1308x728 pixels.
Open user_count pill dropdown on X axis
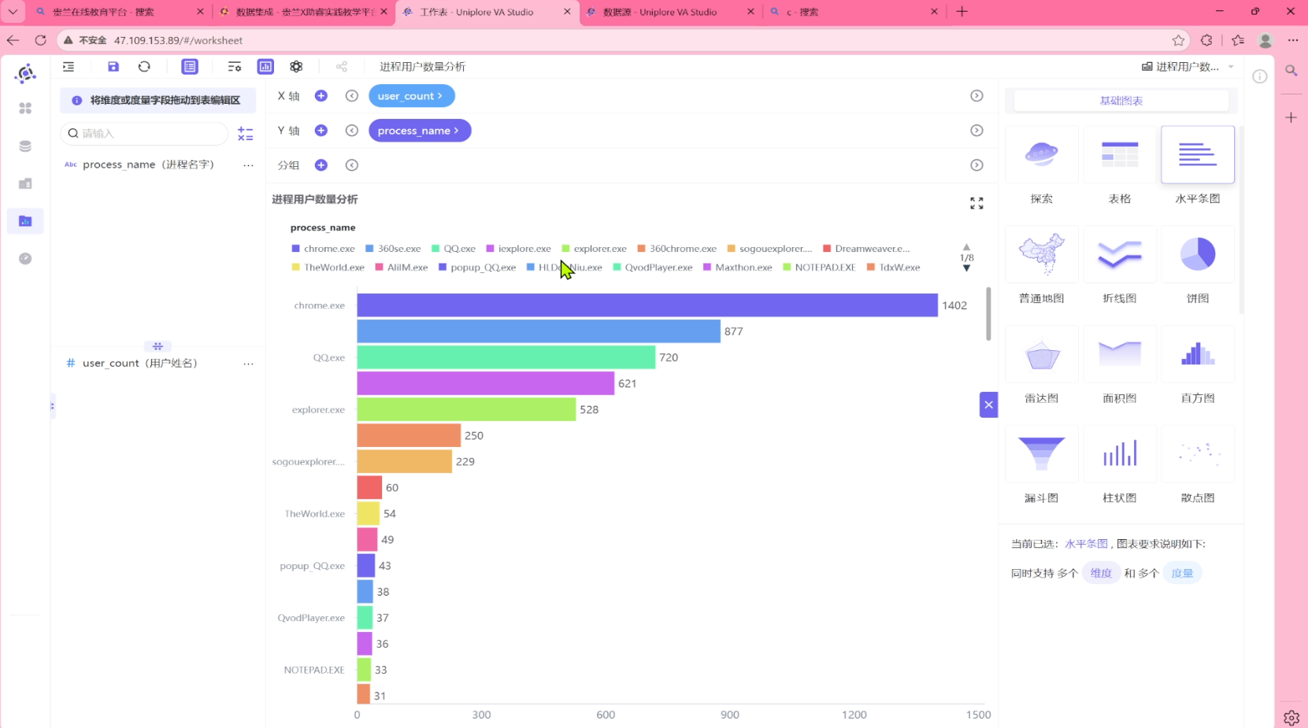pyautogui.click(x=411, y=96)
